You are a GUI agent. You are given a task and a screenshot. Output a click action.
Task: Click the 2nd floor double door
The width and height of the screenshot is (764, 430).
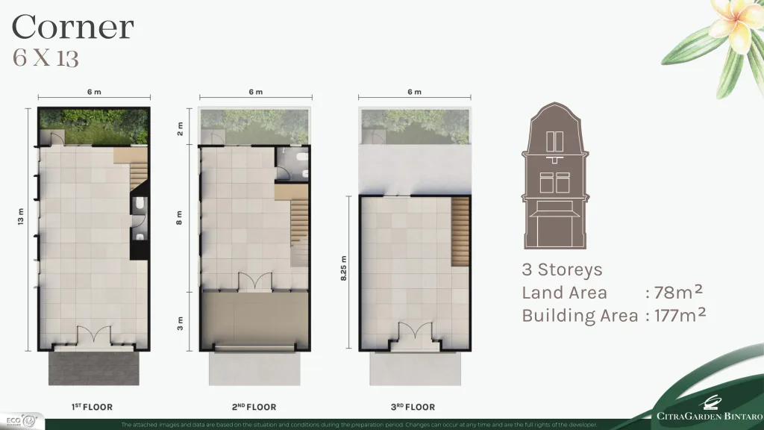254,282
